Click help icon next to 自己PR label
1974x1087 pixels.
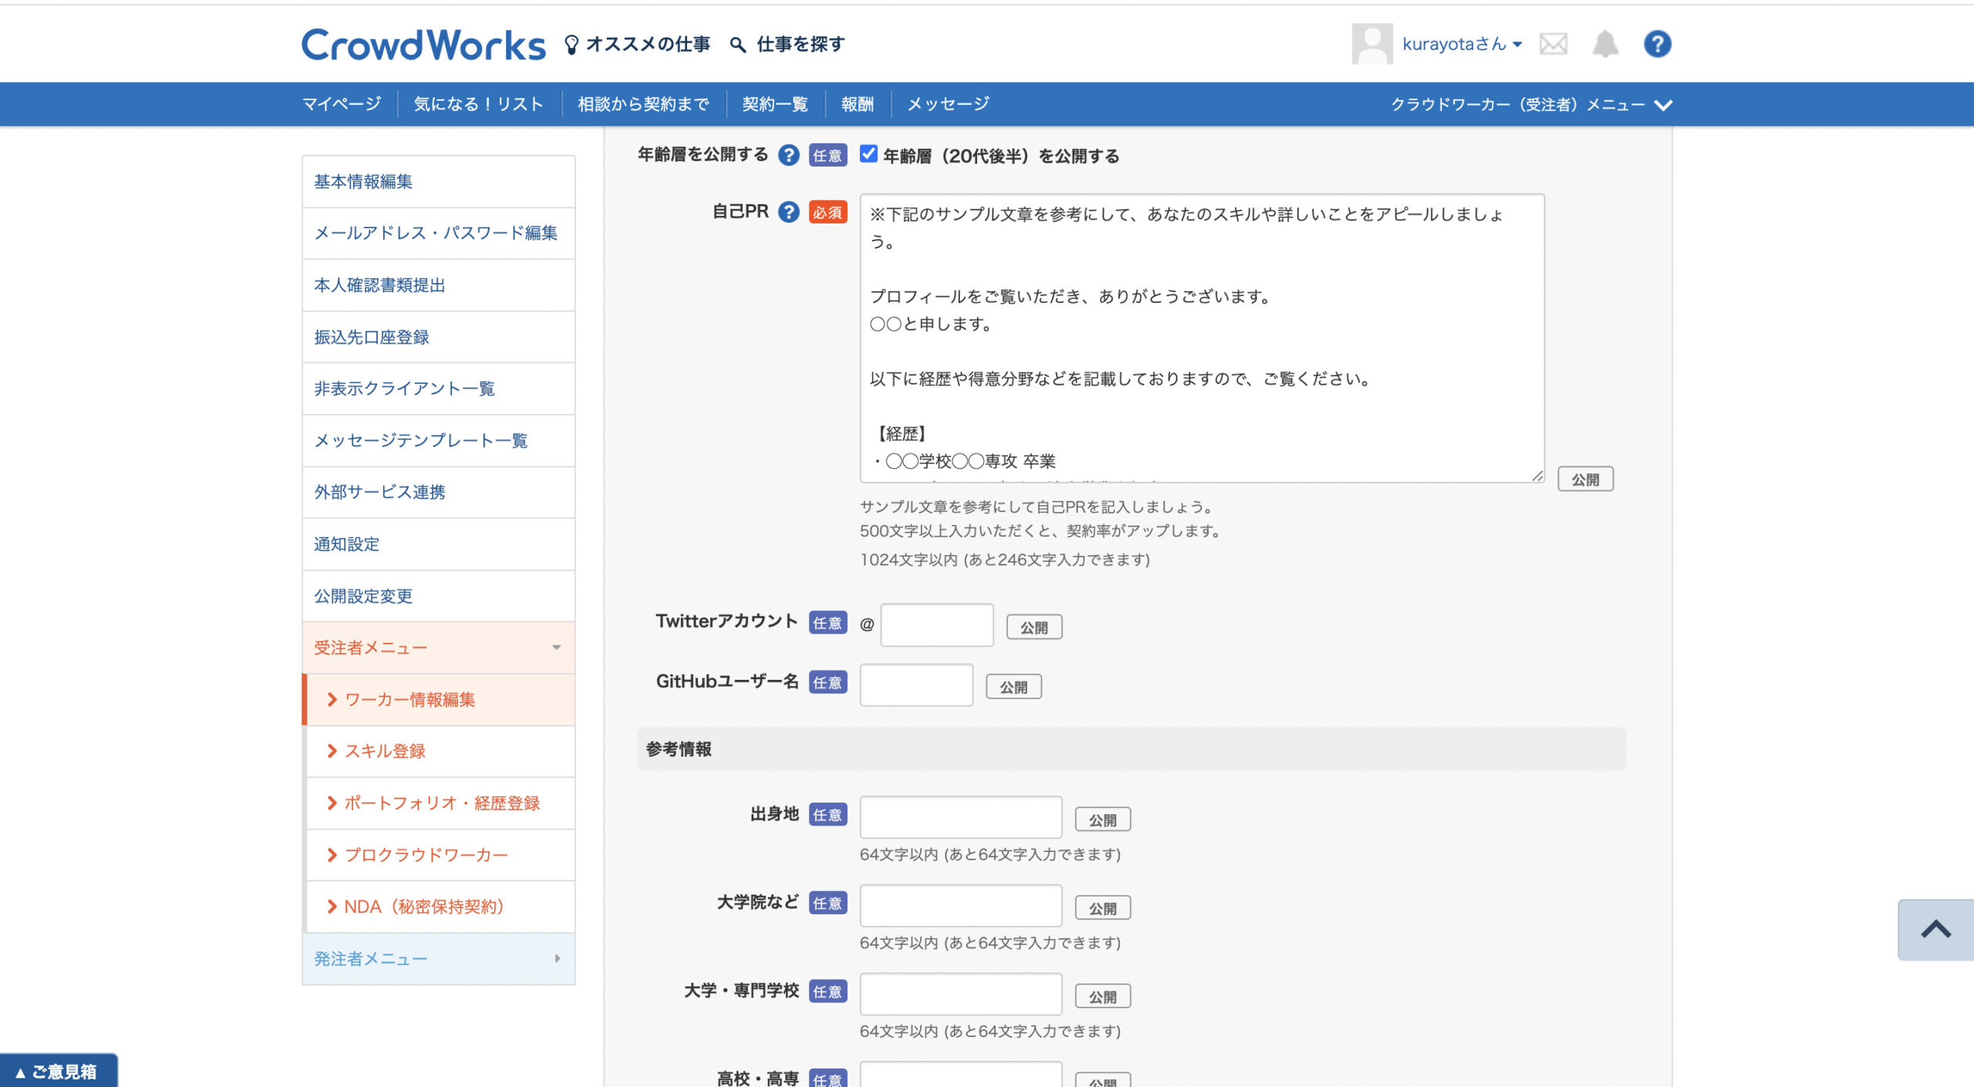coord(788,212)
